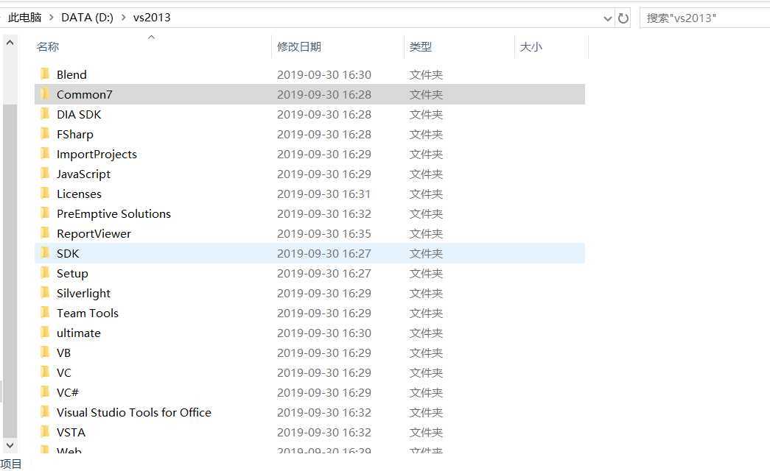
Task: Click the 文件夹 type cell in Blend row
Action: tap(426, 74)
